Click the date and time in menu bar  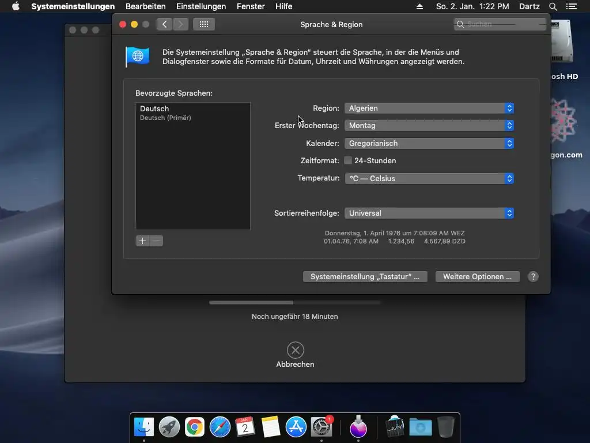tap(472, 6)
